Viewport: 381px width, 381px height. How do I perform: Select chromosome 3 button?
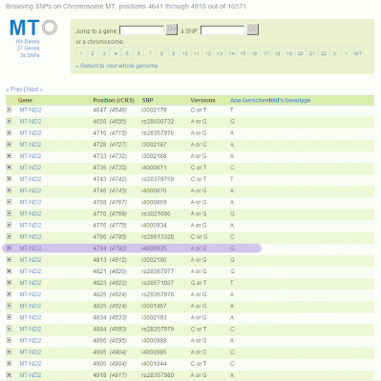click(x=104, y=53)
